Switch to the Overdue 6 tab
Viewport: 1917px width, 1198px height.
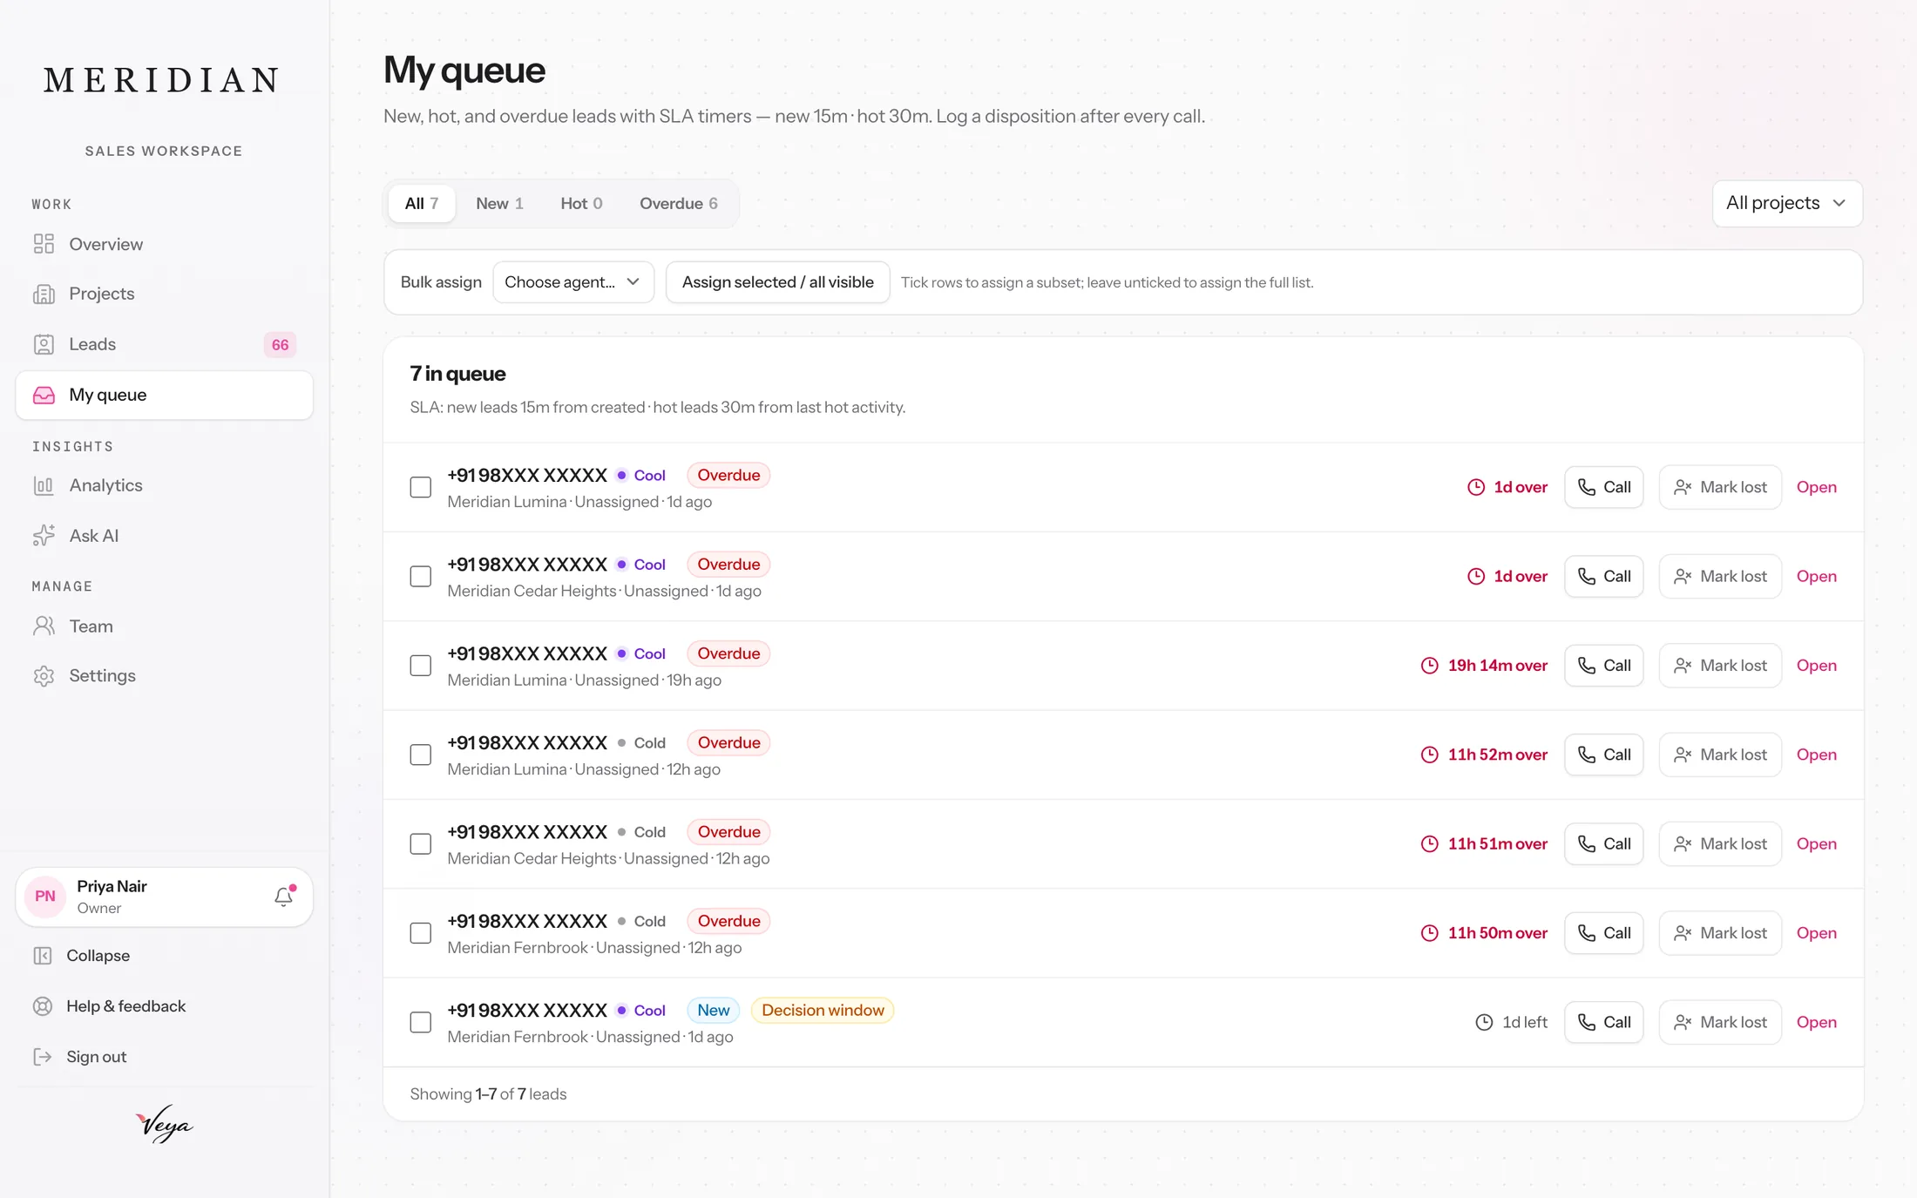pyautogui.click(x=678, y=203)
